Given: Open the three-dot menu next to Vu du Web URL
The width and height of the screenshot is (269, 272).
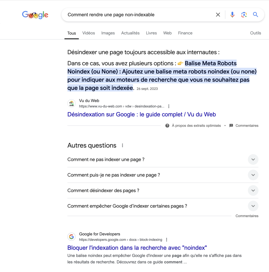Looking at the screenshot, I should coord(169,106).
